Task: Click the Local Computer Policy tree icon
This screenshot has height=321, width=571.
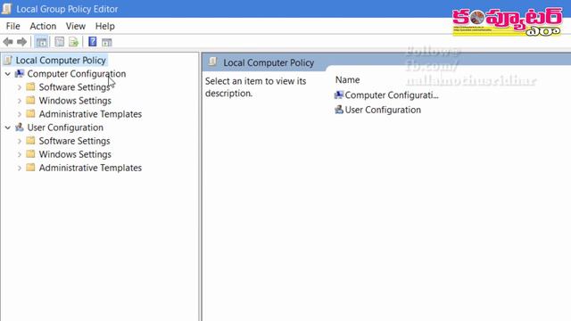Action: point(8,60)
